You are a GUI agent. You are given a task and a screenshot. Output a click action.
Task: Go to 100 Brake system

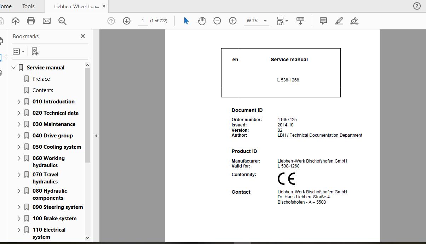(54, 218)
